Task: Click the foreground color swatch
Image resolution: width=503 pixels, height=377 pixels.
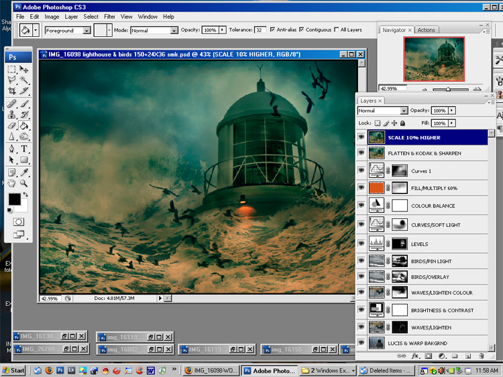Action: pos(14,200)
